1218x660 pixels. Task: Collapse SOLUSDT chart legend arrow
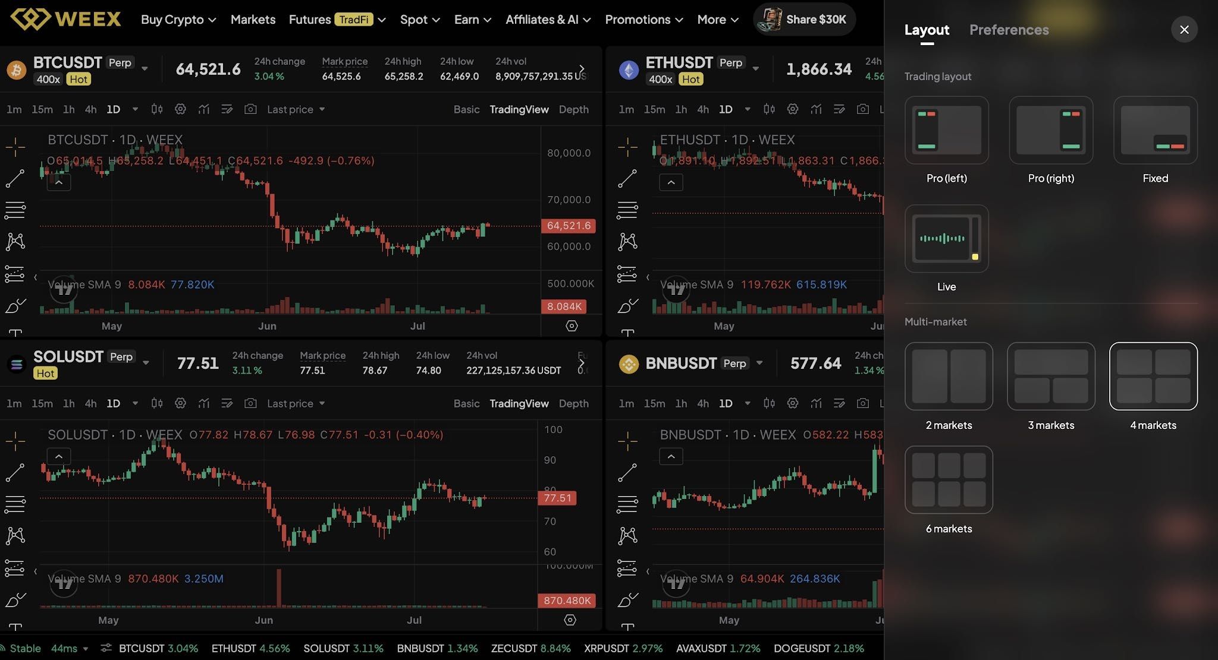(x=59, y=456)
